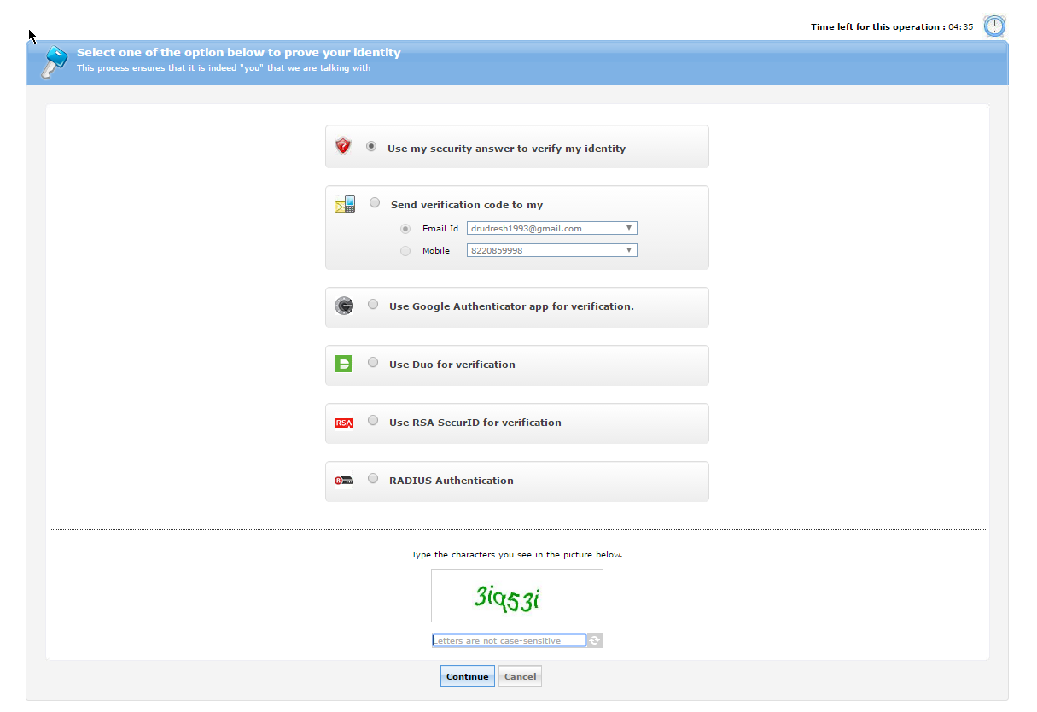This screenshot has width=1037, height=712.
Task: Click the clock icon beside the timer
Action: pos(994,26)
